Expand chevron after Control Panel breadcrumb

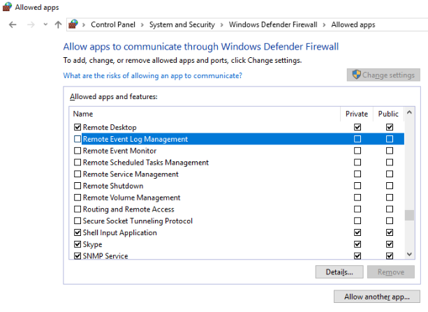(x=142, y=25)
